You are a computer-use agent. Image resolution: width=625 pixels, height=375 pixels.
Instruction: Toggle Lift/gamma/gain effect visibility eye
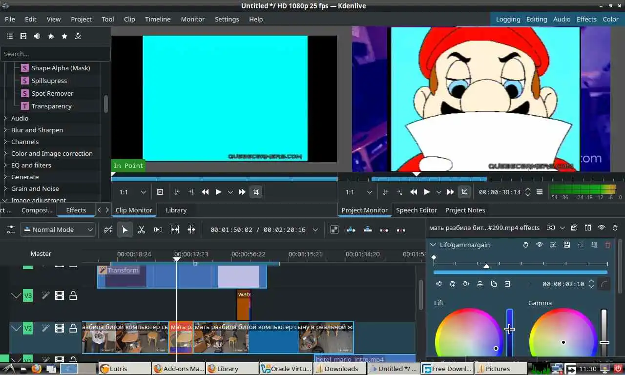539,245
